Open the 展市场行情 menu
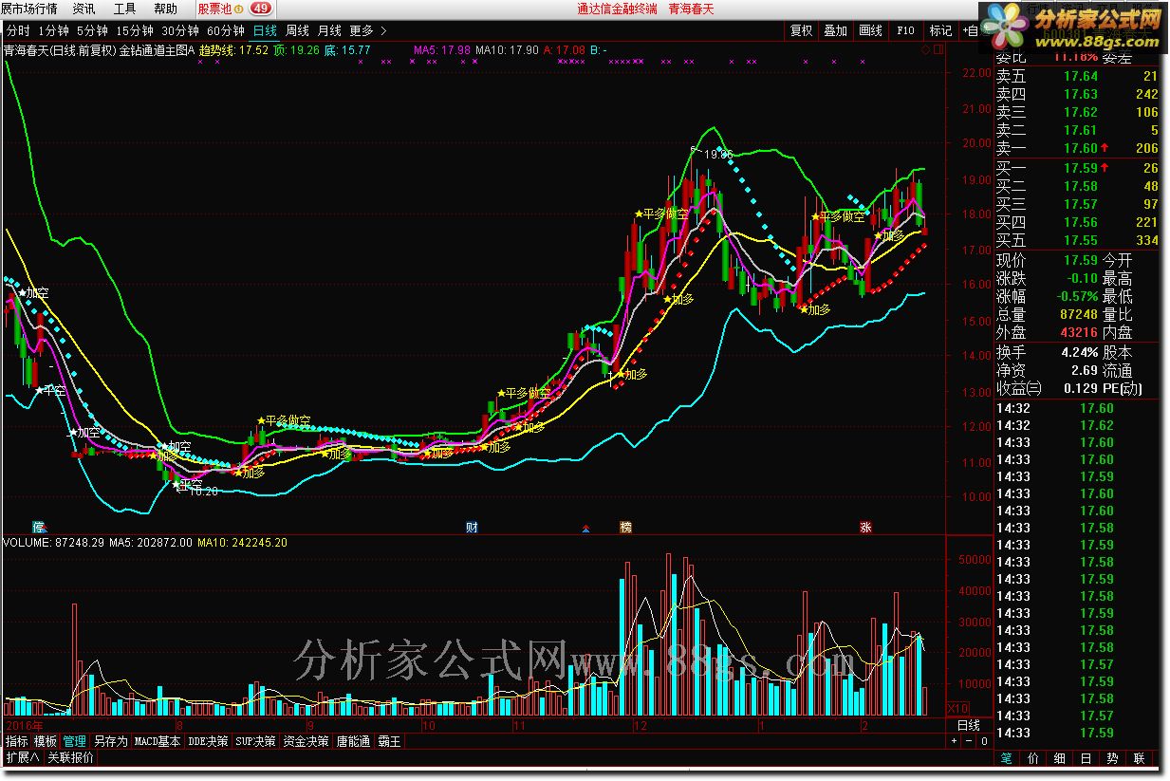This screenshot has height=781, width=1170. [x=28, y=9]
